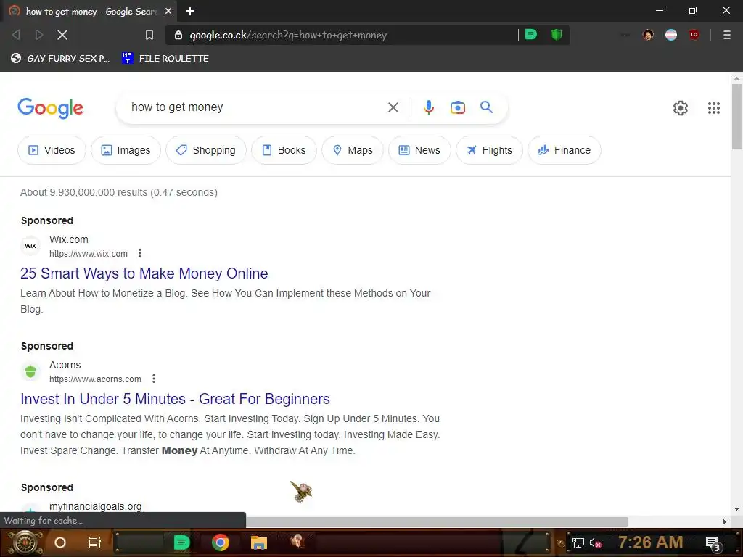Search by image with camera icon
Viewport: 743px width, 557px height.
457,107
